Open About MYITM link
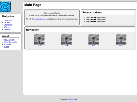 pyautogui.click(x=9, y=40)
